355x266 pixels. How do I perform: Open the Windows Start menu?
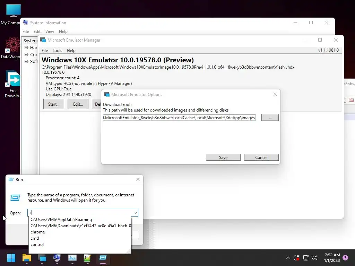(11, 258)
